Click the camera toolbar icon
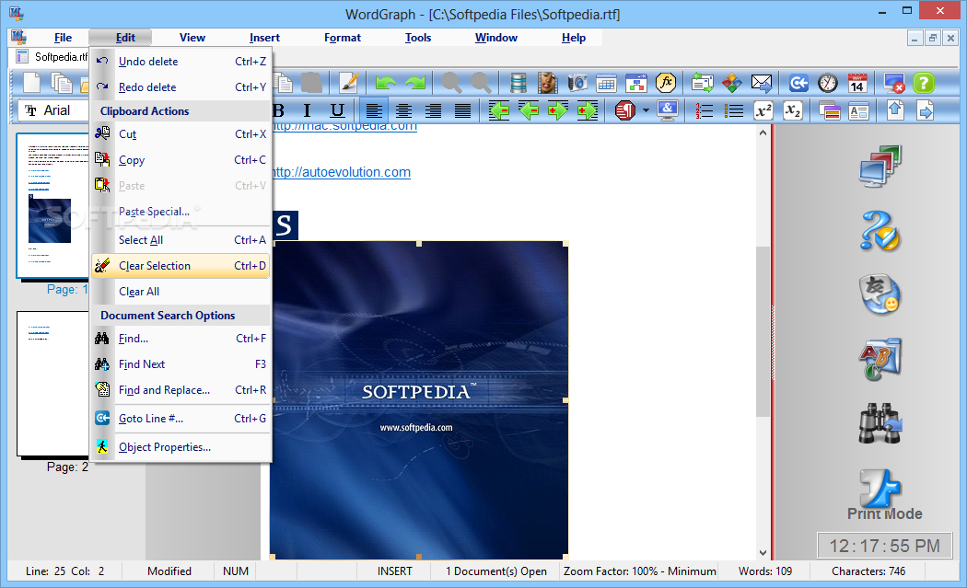The width and height of the screenshot is (967, 588). point(577,83)
